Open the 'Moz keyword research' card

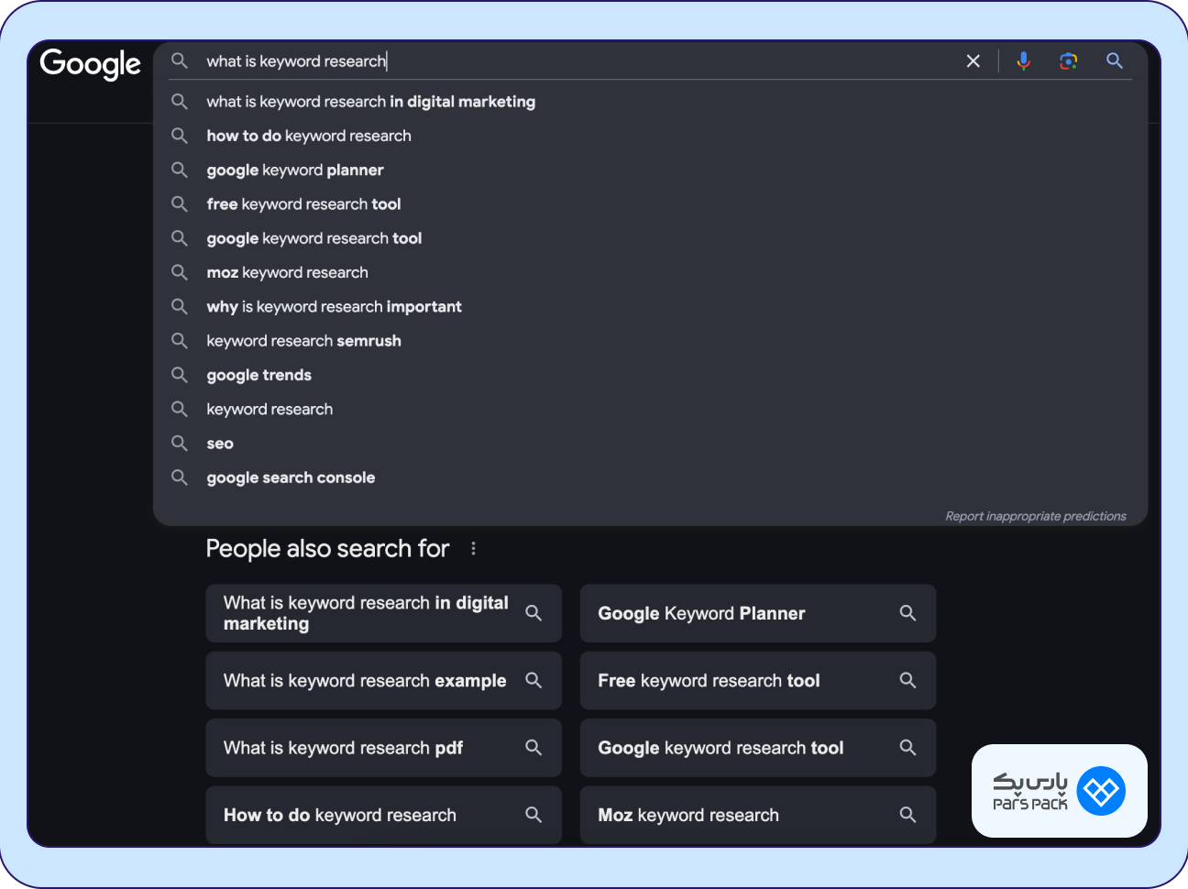[x=757, y=815]
